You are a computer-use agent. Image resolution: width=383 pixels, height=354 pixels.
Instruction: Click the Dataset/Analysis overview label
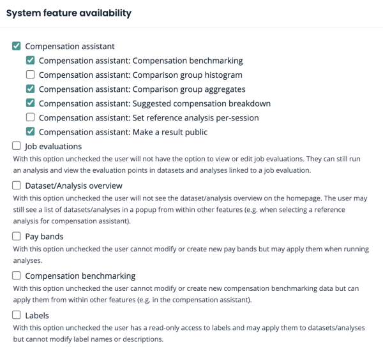tap(73, 186)
